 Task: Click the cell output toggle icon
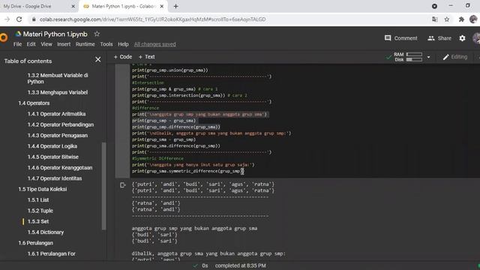coord(123,185)
